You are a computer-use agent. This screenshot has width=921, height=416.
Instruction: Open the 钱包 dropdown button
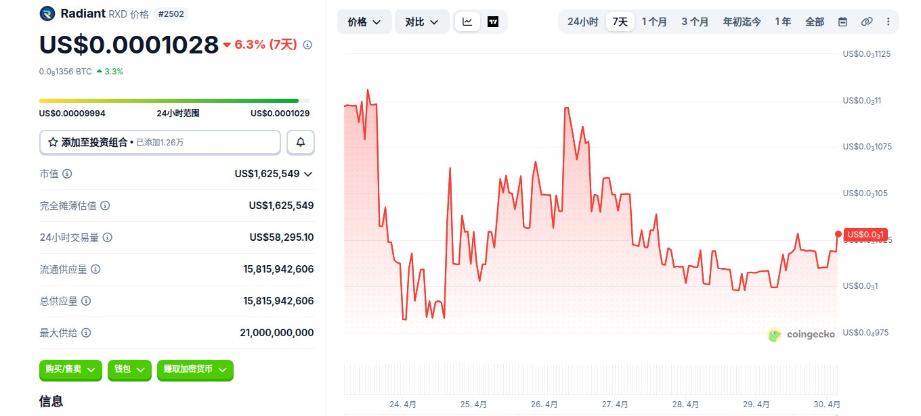pos(129,369)
